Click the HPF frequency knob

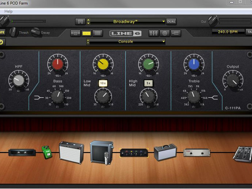coord(19,80)
